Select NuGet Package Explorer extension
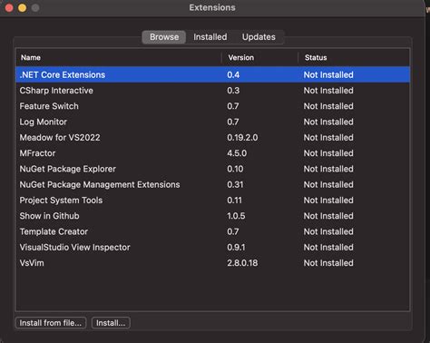 pos(212,169)
